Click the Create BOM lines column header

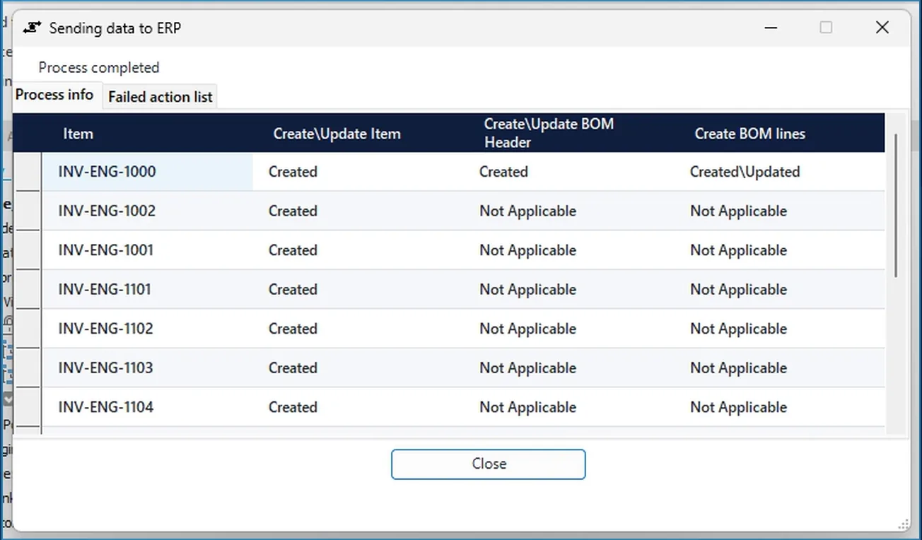pos(779,134)
